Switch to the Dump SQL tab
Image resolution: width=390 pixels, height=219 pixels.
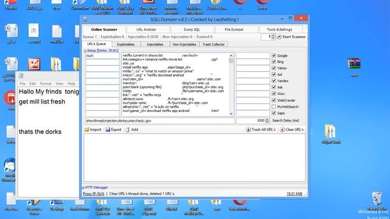192,30
